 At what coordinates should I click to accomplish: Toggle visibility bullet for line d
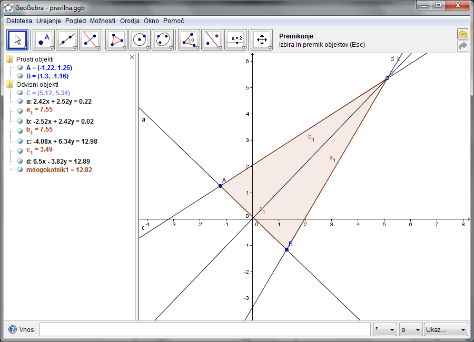[20, 161]
